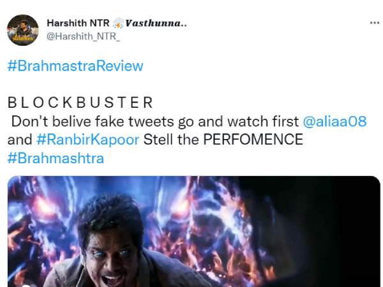
Task: Click the word 'and' before #RanbirKapoor
Action: click(x=20, y=140)
